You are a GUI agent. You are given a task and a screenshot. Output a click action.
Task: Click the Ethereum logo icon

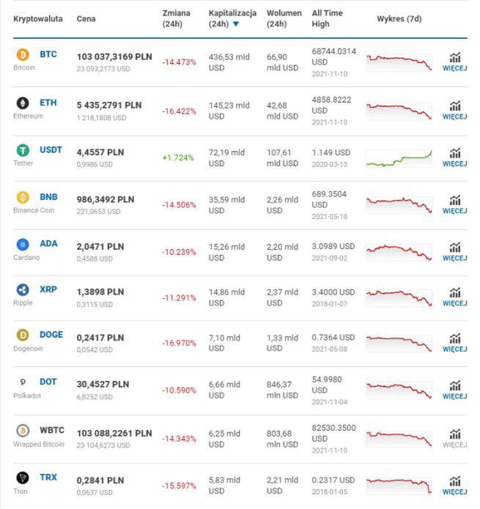click(22, 103)
